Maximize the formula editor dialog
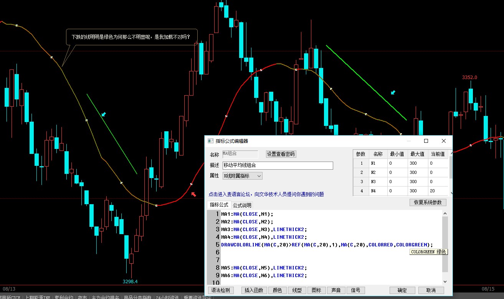This screenshot has height=299, width=504. pos(426,141)
